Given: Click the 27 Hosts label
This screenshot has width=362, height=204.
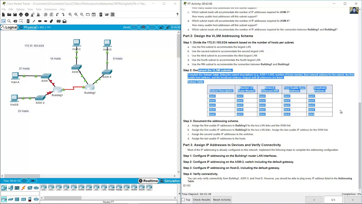Looking at the screenshot, I should pos(24,69).
